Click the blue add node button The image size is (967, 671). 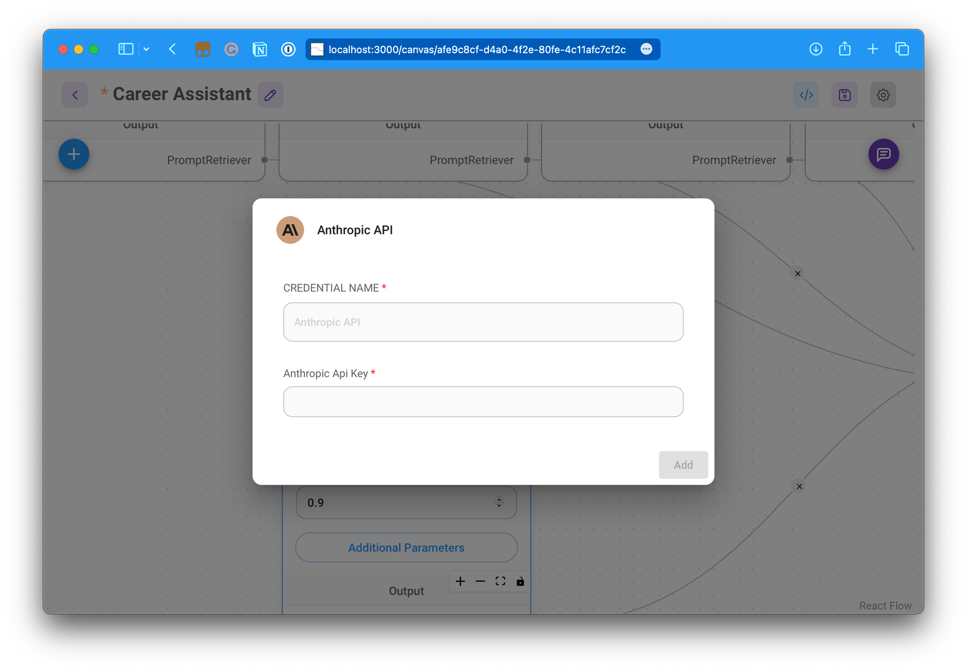click(73, 154)
